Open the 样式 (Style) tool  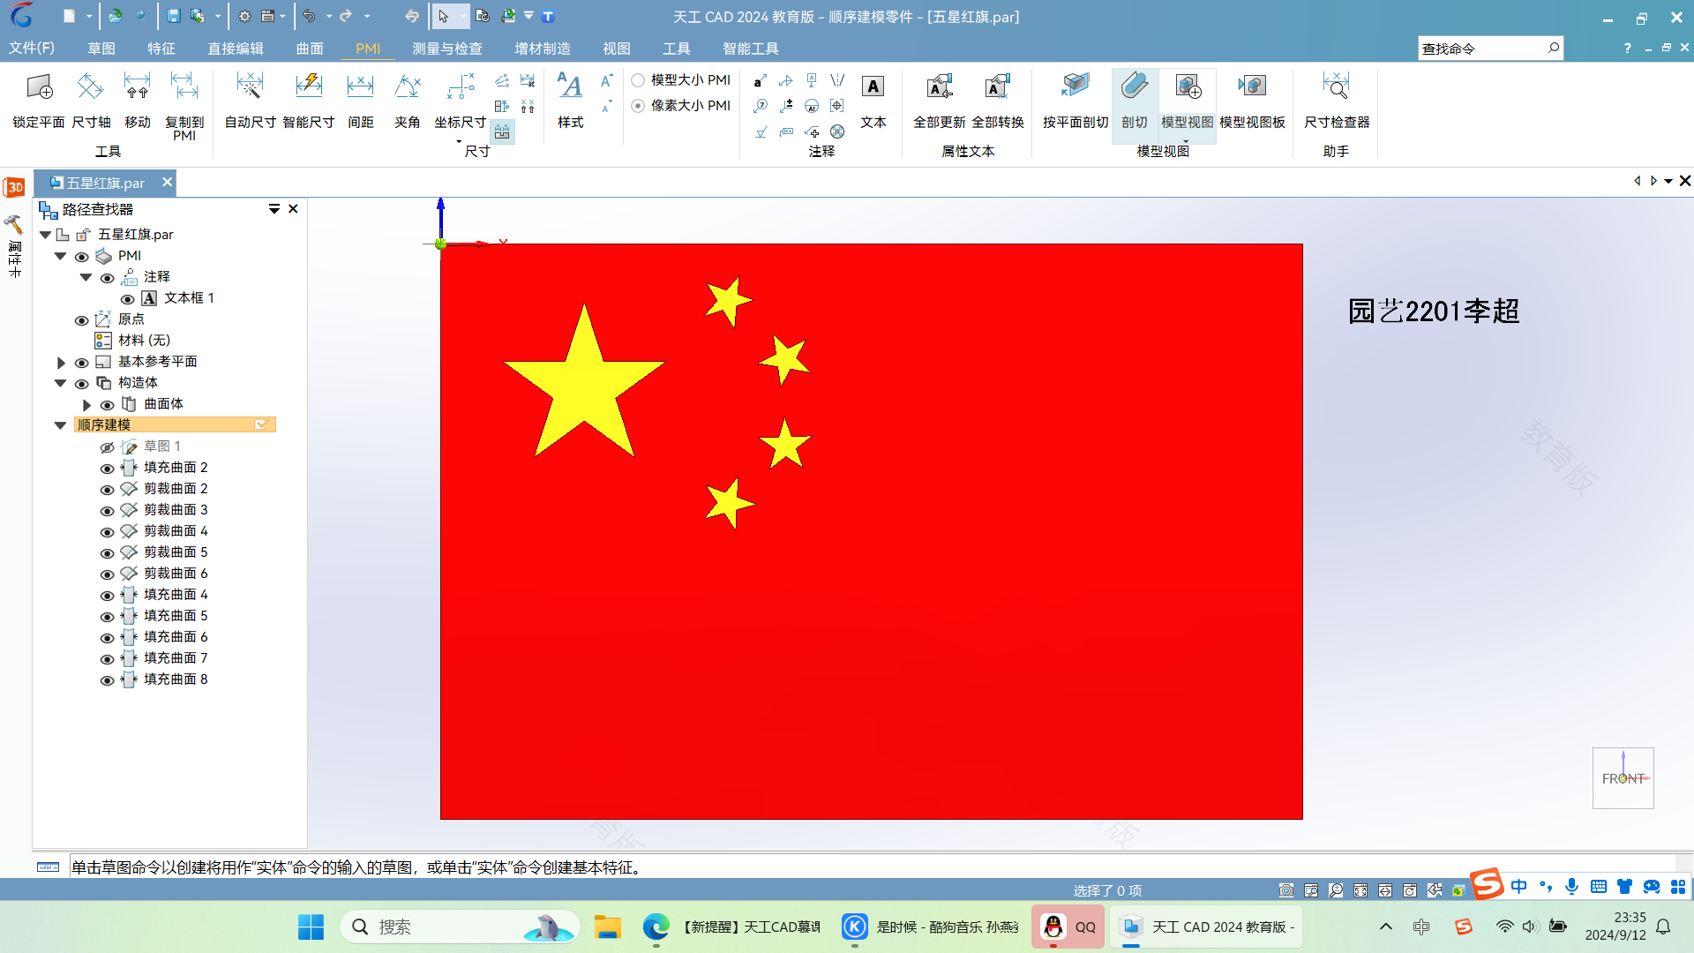pos(570,101)
